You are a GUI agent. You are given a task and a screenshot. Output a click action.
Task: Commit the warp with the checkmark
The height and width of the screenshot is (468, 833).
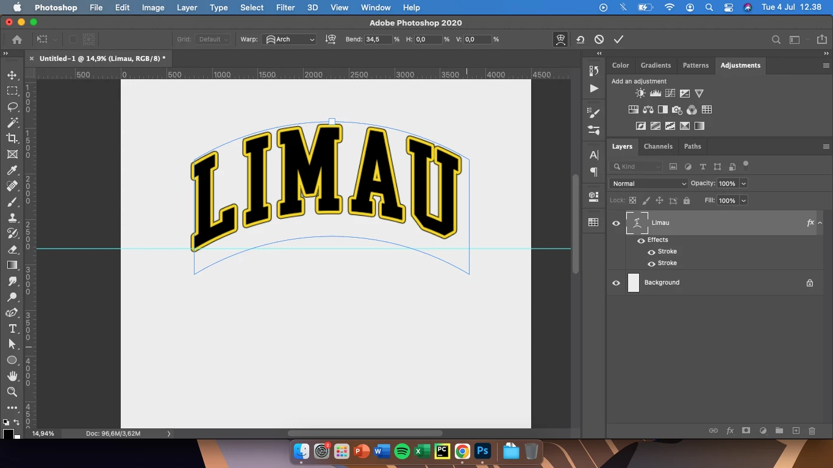click(x=618, y=39)
